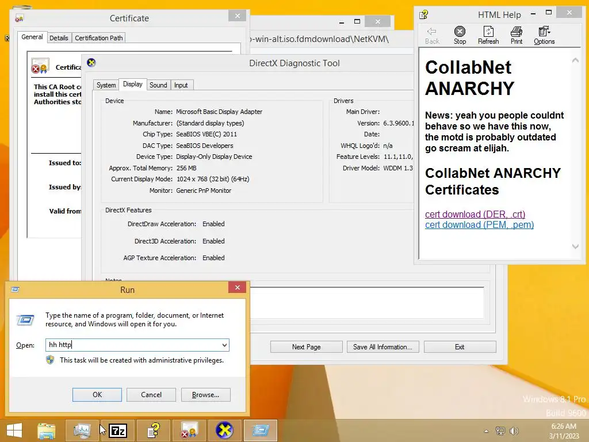589x442 pixels.
Task: Confirm Run dialog with OK
Action: [x=97, y=395]
